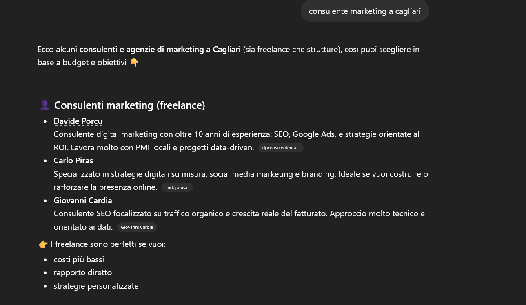The image size is (526, 305).
Task: Click the purple person silhouette icon
Action: coord(44,105)
